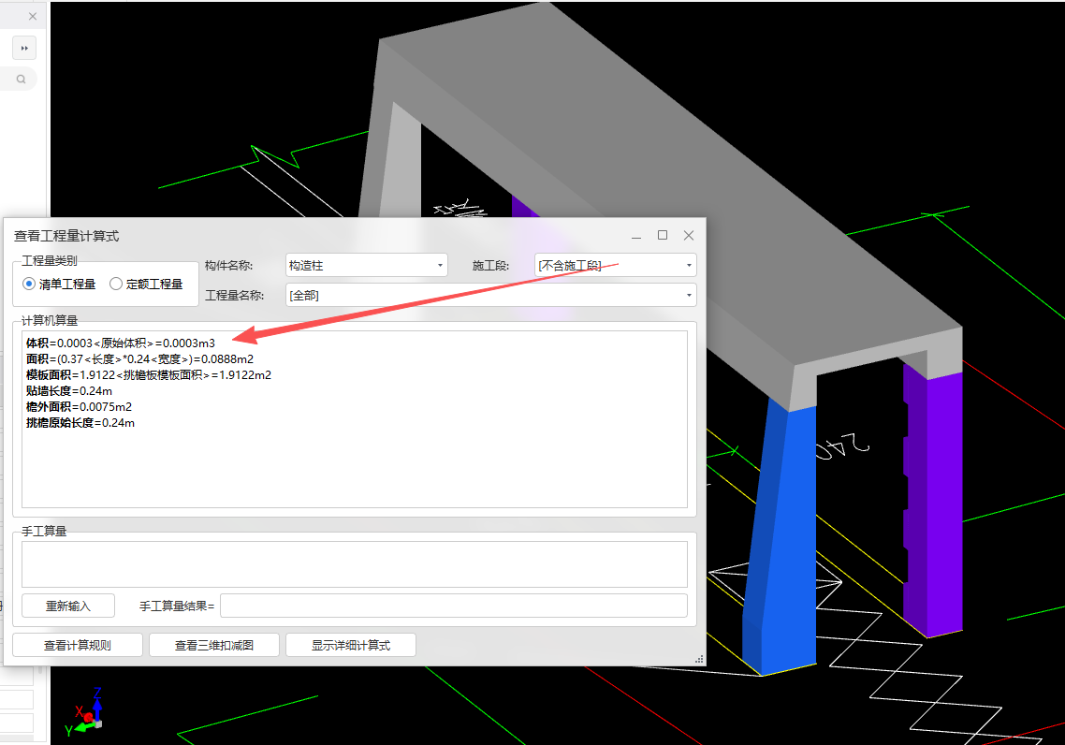Click the double-arrow expand panel icon

coord(24,49)
